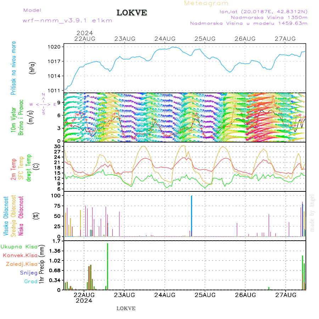Click the small LOKVE caption below the charts
This screenshot has height=319, width=319.
(x=126, y=308)
